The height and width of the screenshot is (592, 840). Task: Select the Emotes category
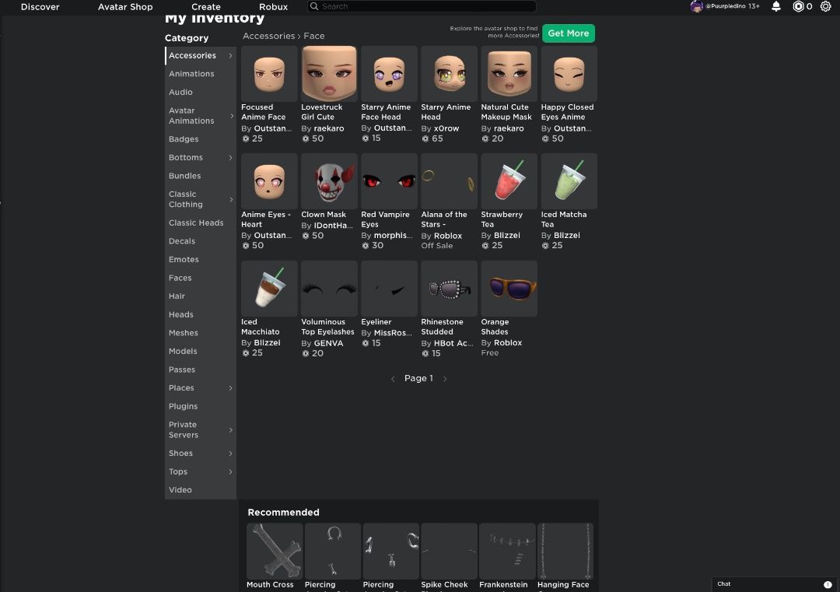pyautogui.click(x=184, y=259)
